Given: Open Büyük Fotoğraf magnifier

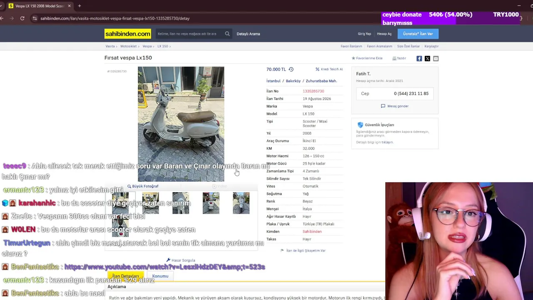Looking at the screenshot, I should 129,186.
